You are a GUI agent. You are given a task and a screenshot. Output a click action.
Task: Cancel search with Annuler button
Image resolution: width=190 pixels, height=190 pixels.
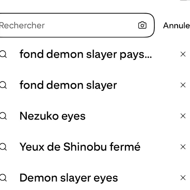tap(176, 25)
